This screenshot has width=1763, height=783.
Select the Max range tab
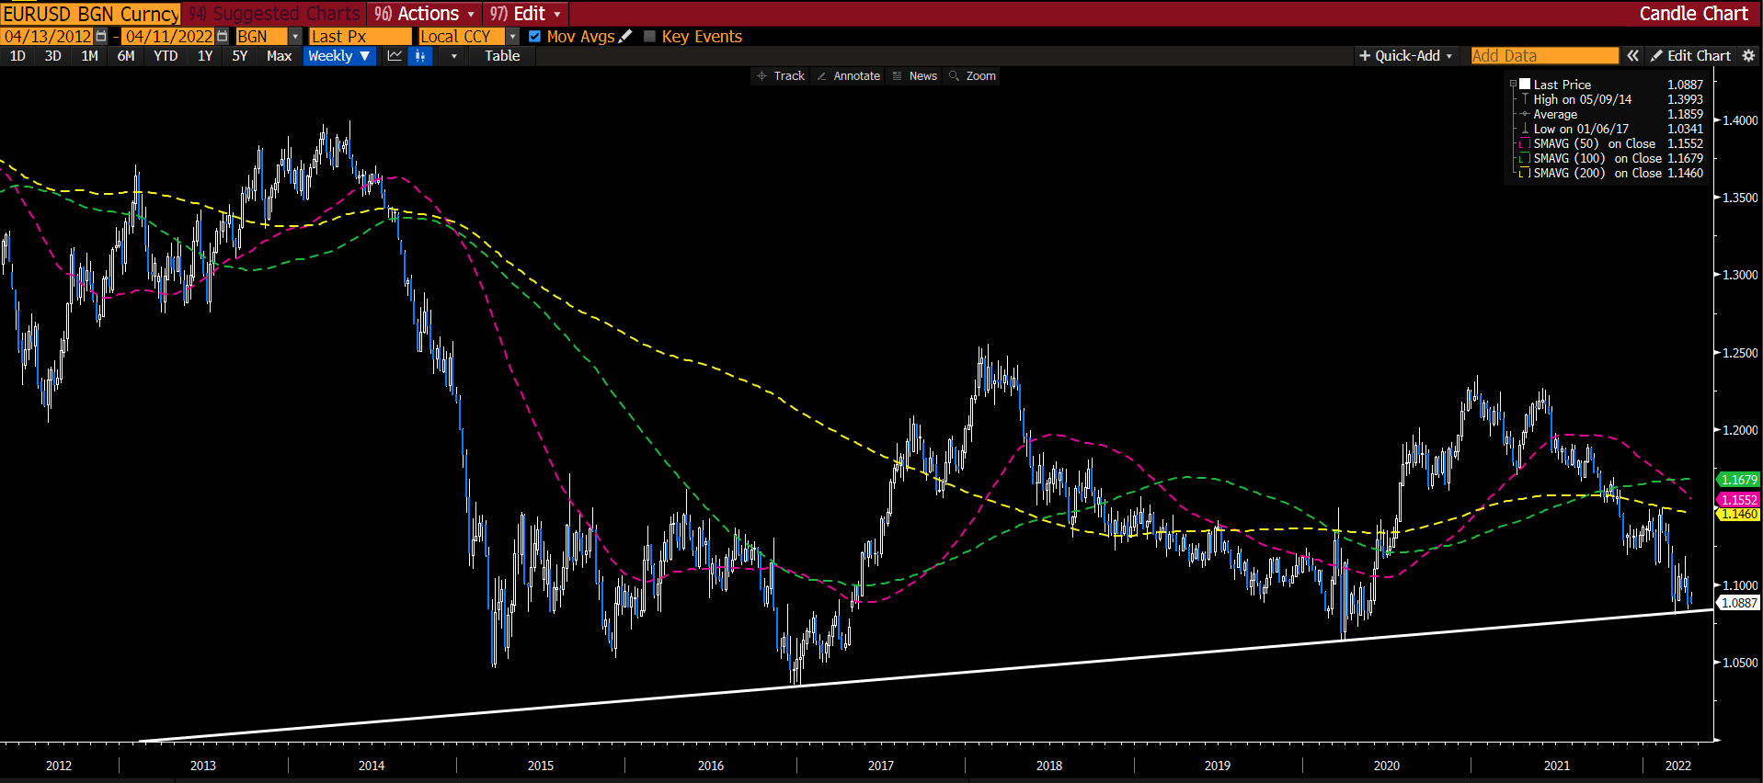point(279,56)
